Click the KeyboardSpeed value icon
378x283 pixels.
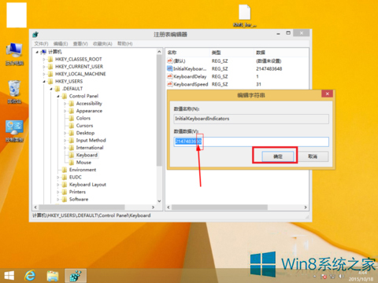[x=170, y=84]
